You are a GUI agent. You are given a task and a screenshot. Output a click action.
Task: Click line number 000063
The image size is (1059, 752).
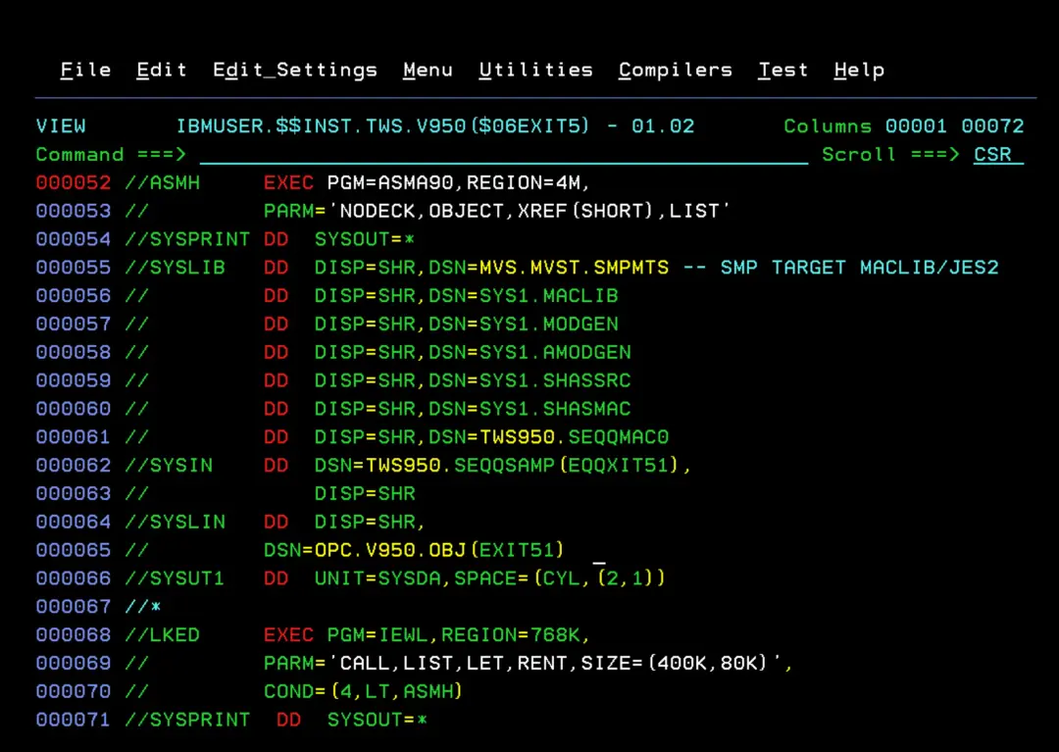(73, 494)
